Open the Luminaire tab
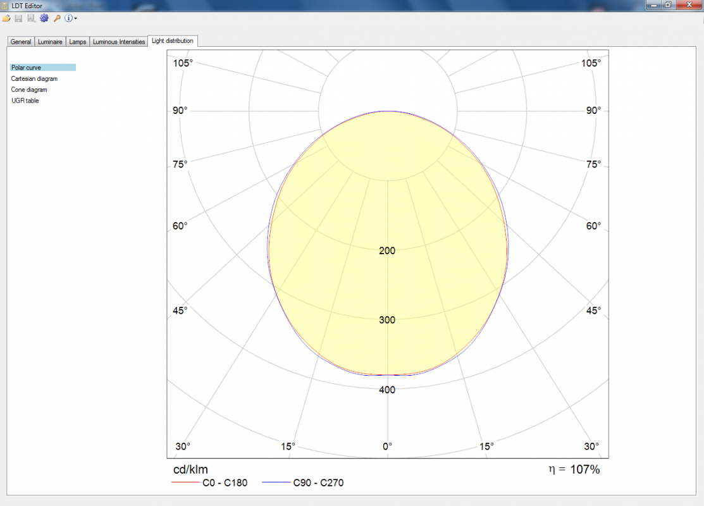 point(50,42)
